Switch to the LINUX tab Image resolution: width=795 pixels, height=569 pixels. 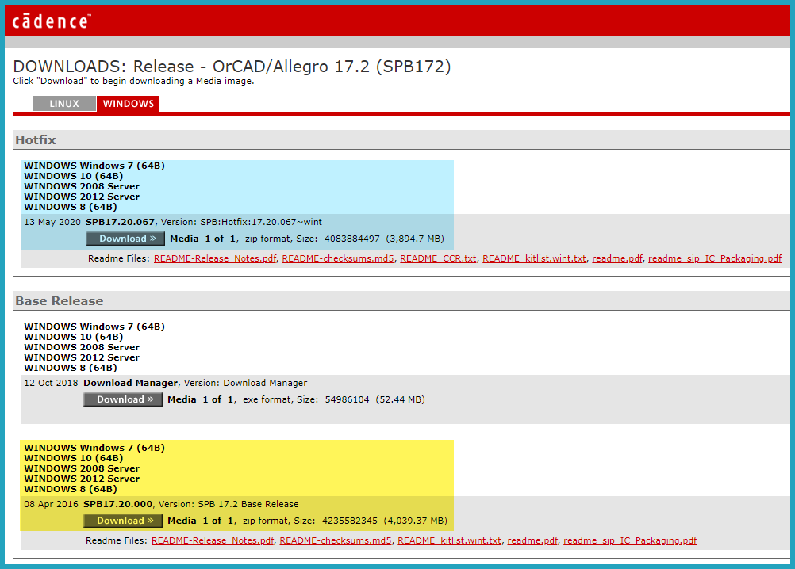click(64, 104)
